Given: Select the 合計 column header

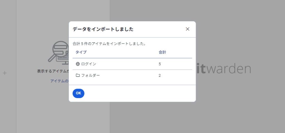Looking at the screenshot, I should 162,52.
